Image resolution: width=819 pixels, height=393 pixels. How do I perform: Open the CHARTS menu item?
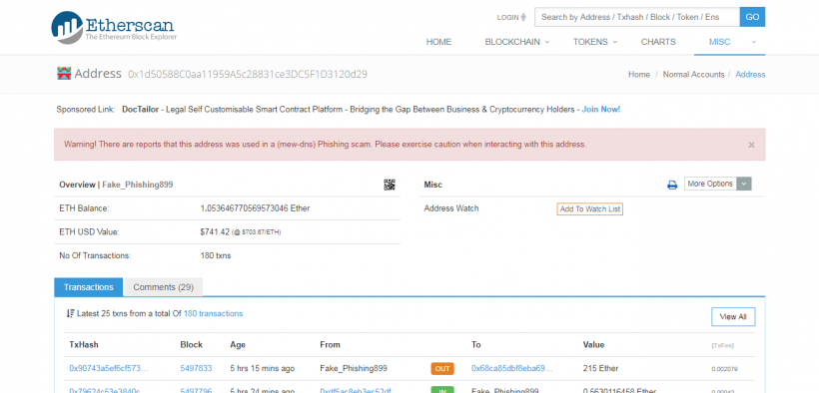[658, 42]
